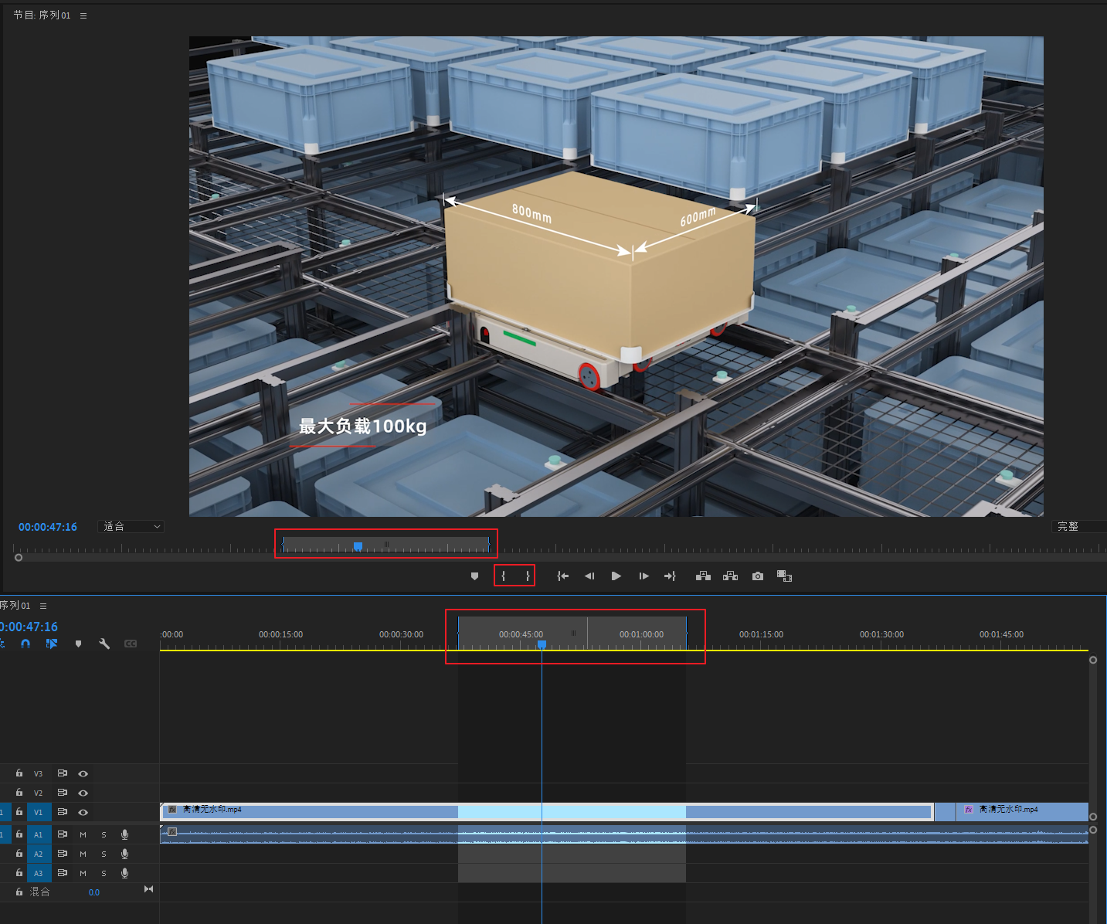This screenshot has width=1107, height=924.
Task: Solo audio track A2
Action: (x=104, y=854)
